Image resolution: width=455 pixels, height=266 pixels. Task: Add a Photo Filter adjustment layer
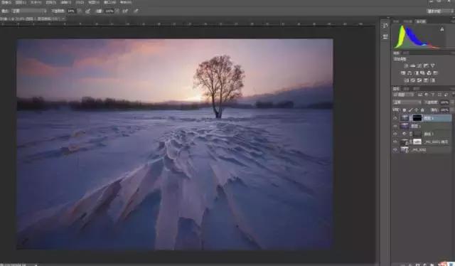(x=422, y=73)
